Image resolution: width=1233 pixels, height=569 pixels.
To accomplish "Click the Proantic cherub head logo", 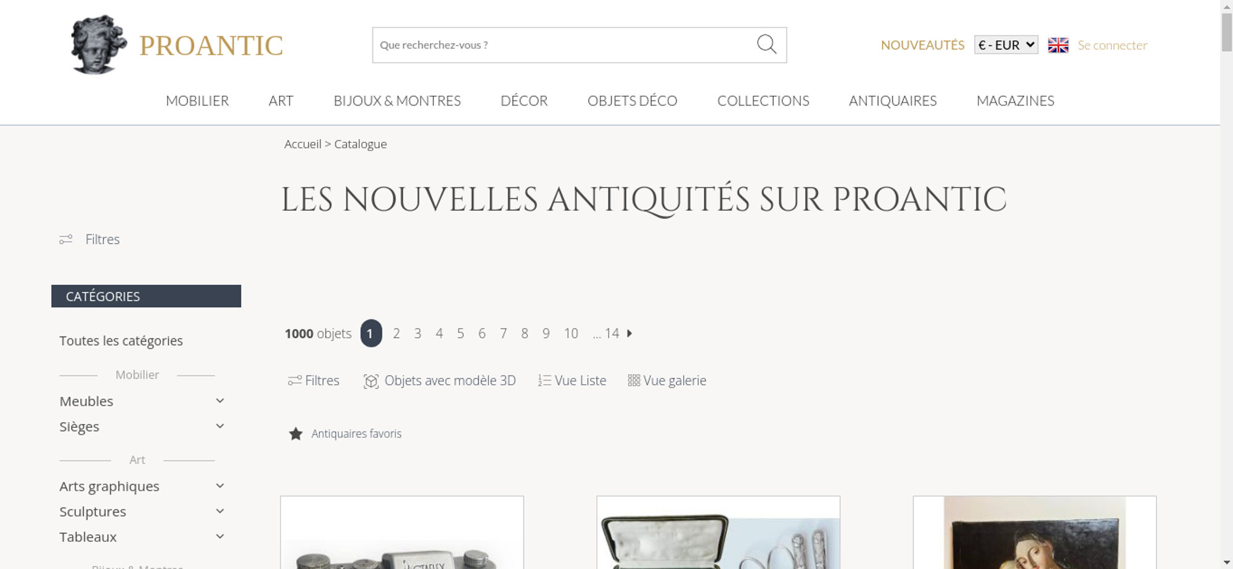I will [x=99, y=45].
